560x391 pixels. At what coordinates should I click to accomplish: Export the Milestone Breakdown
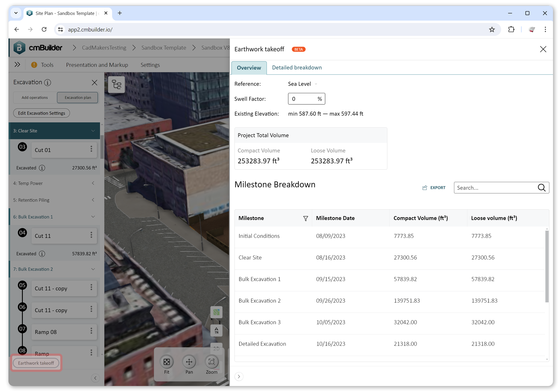click(x=434, y=188)
